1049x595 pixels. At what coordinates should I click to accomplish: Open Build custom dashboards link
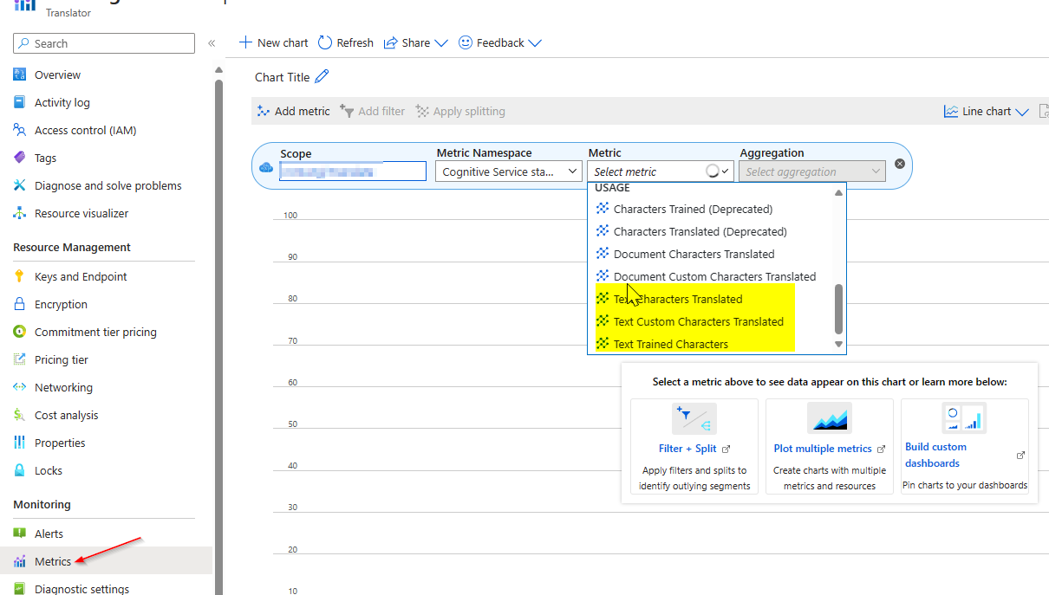935,455
